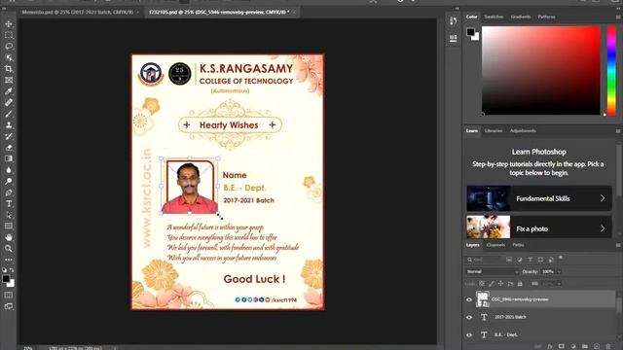Select the Brush tool

coord(9,114)
